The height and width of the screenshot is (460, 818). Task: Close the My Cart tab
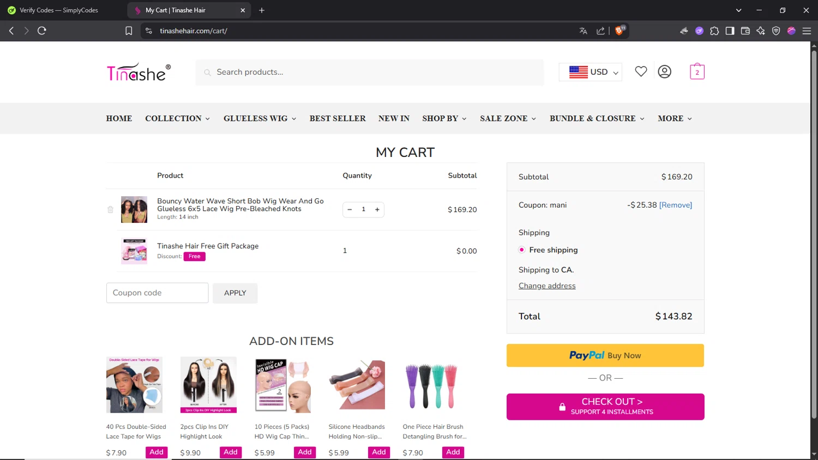(x=243, y=10)
